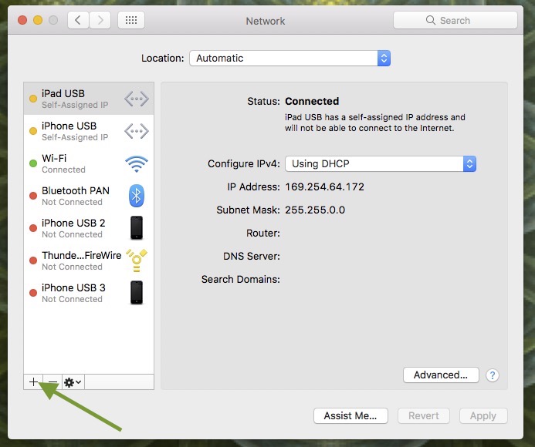Click the iPhone USB 2 phone icon
Viewport: 535px width, 447px height.
click(137, 227)
